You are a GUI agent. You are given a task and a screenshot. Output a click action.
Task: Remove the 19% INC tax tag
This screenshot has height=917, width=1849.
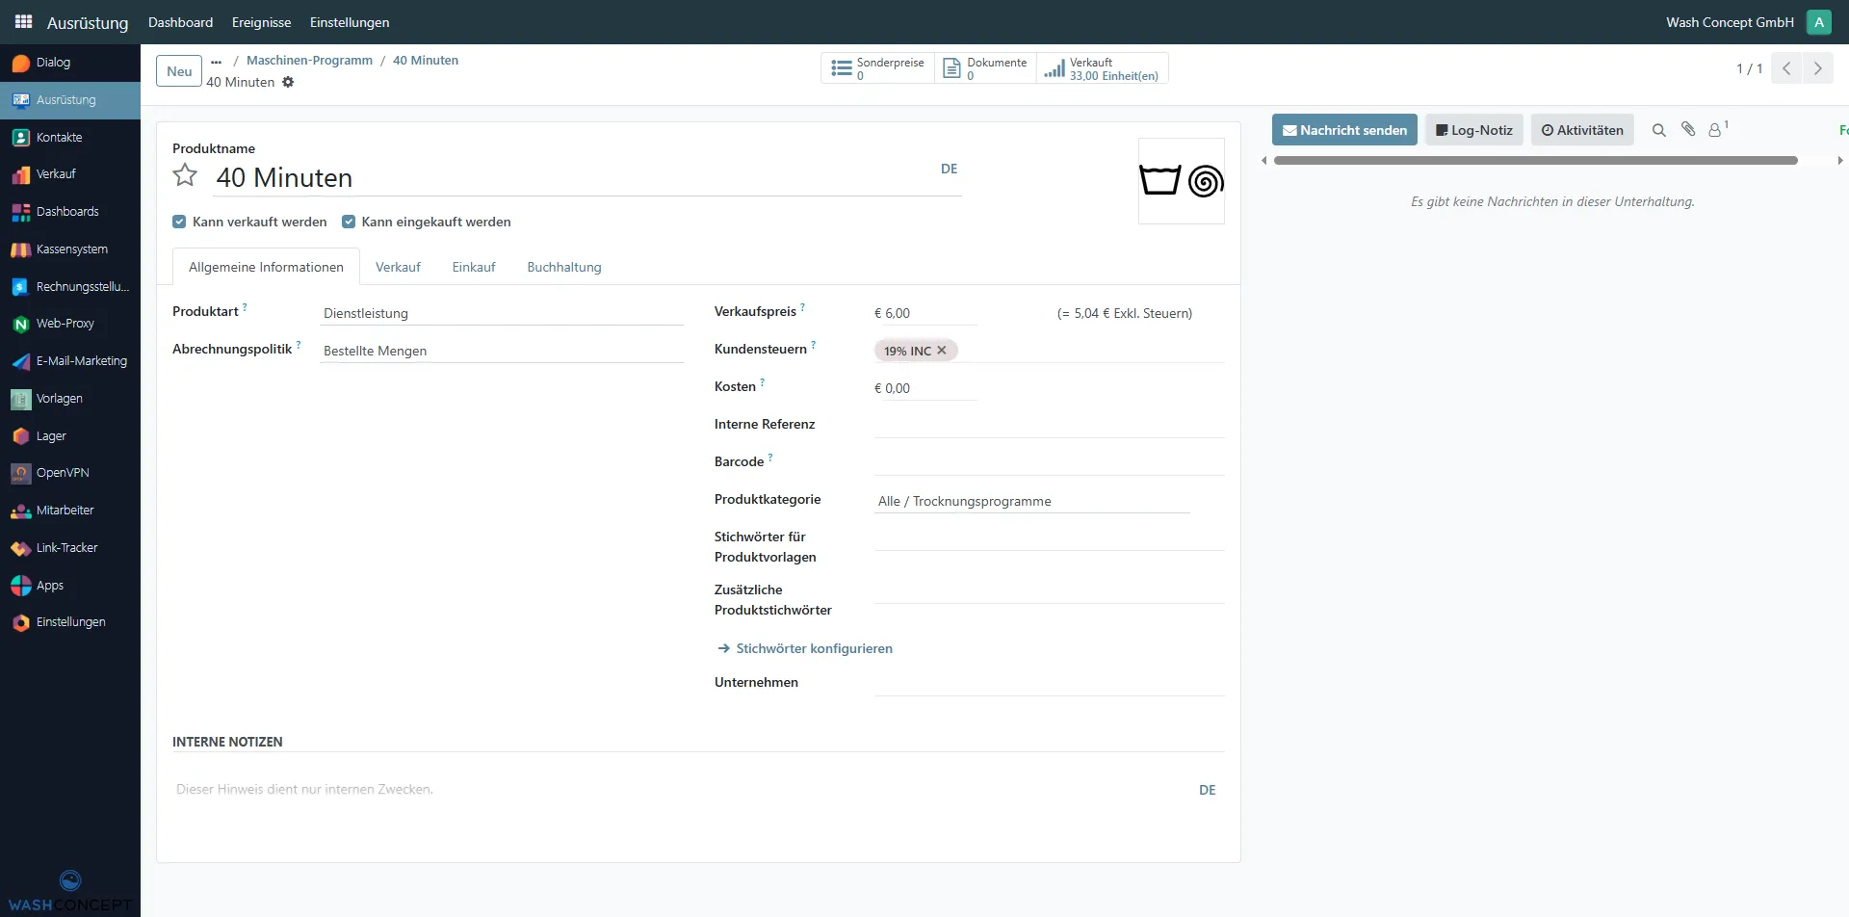coord(942,351)
